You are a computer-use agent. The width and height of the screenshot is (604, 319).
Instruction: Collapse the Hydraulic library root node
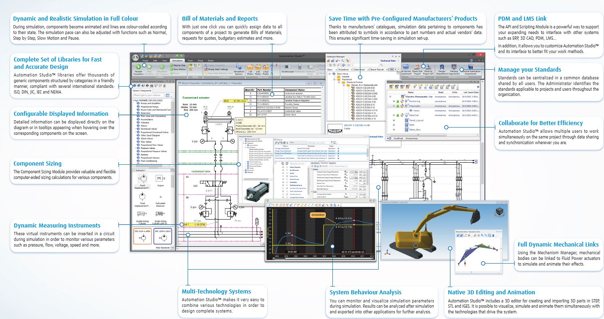pos(134,100)
